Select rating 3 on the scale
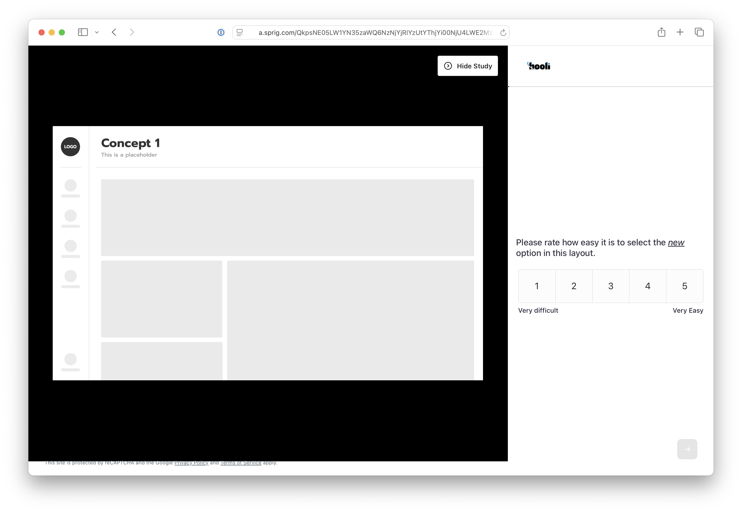 611,286
